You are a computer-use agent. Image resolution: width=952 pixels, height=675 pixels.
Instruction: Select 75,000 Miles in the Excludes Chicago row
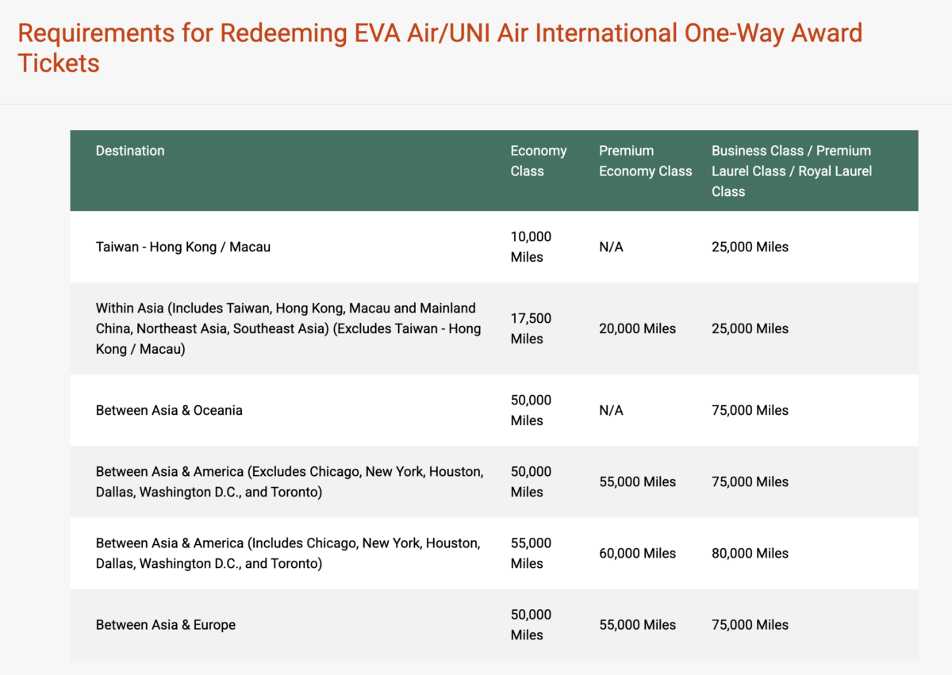pos(750,482)
